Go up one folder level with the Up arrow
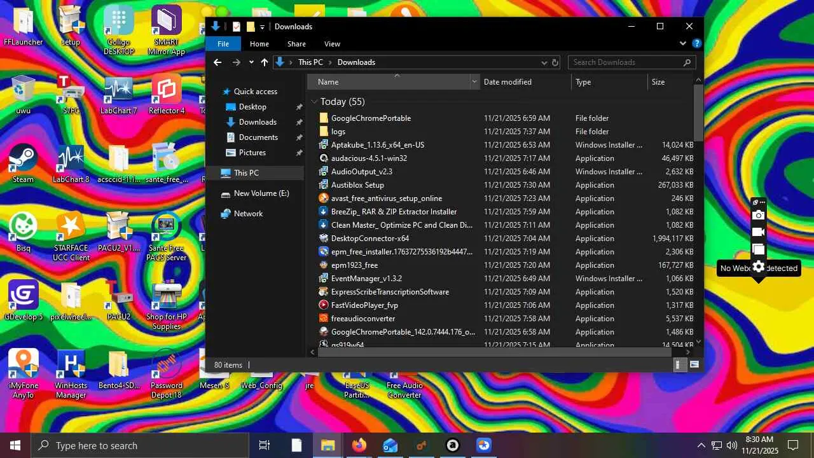 265,62
